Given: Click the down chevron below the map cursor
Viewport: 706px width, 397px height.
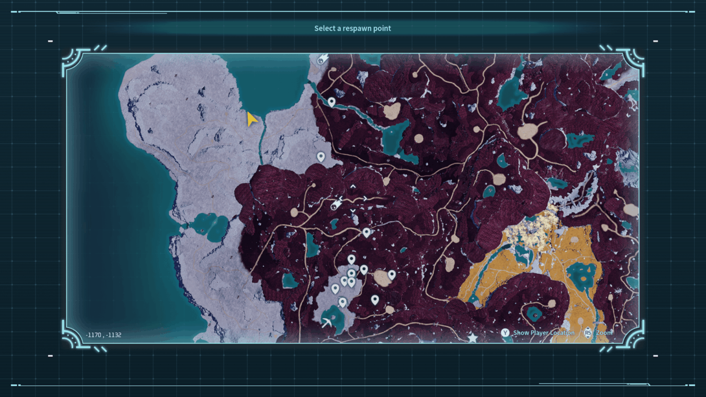Looking at the screenshot, I should click(353, 211).
